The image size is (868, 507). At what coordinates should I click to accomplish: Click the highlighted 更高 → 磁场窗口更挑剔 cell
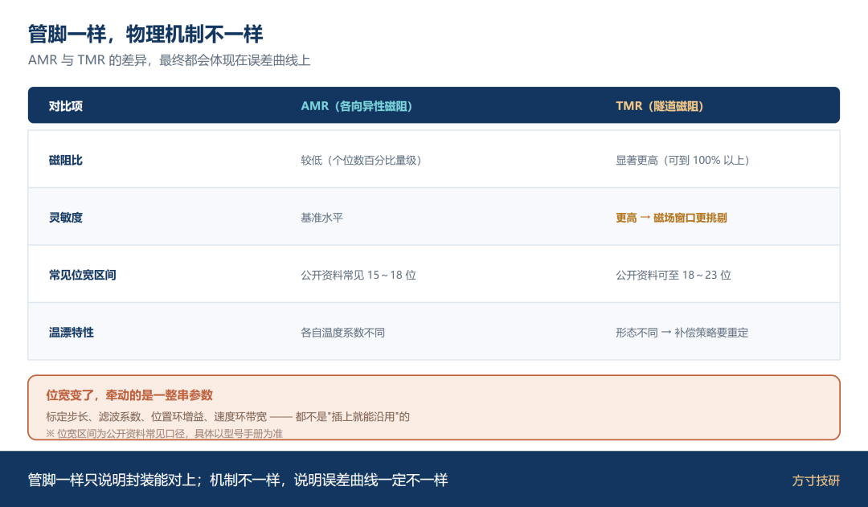(x=671, y=218)
